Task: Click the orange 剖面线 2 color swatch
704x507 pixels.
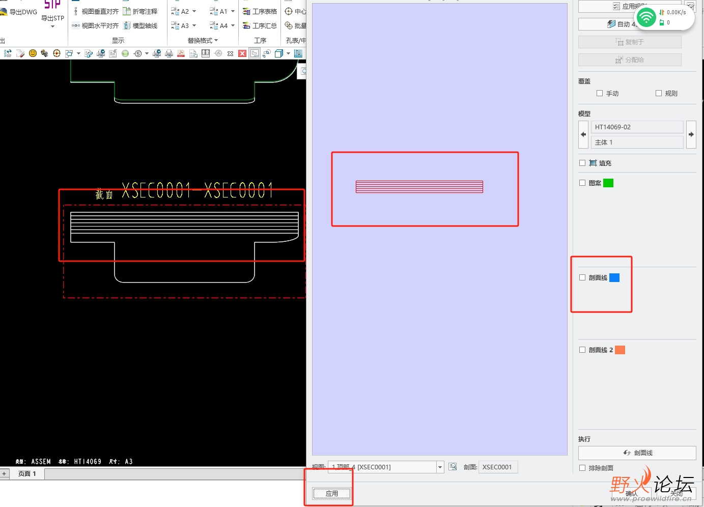Action: pyautogui.click(x=620, y=350)
